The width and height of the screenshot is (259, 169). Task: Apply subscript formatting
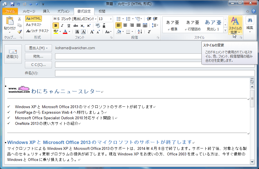pos(82,26)
